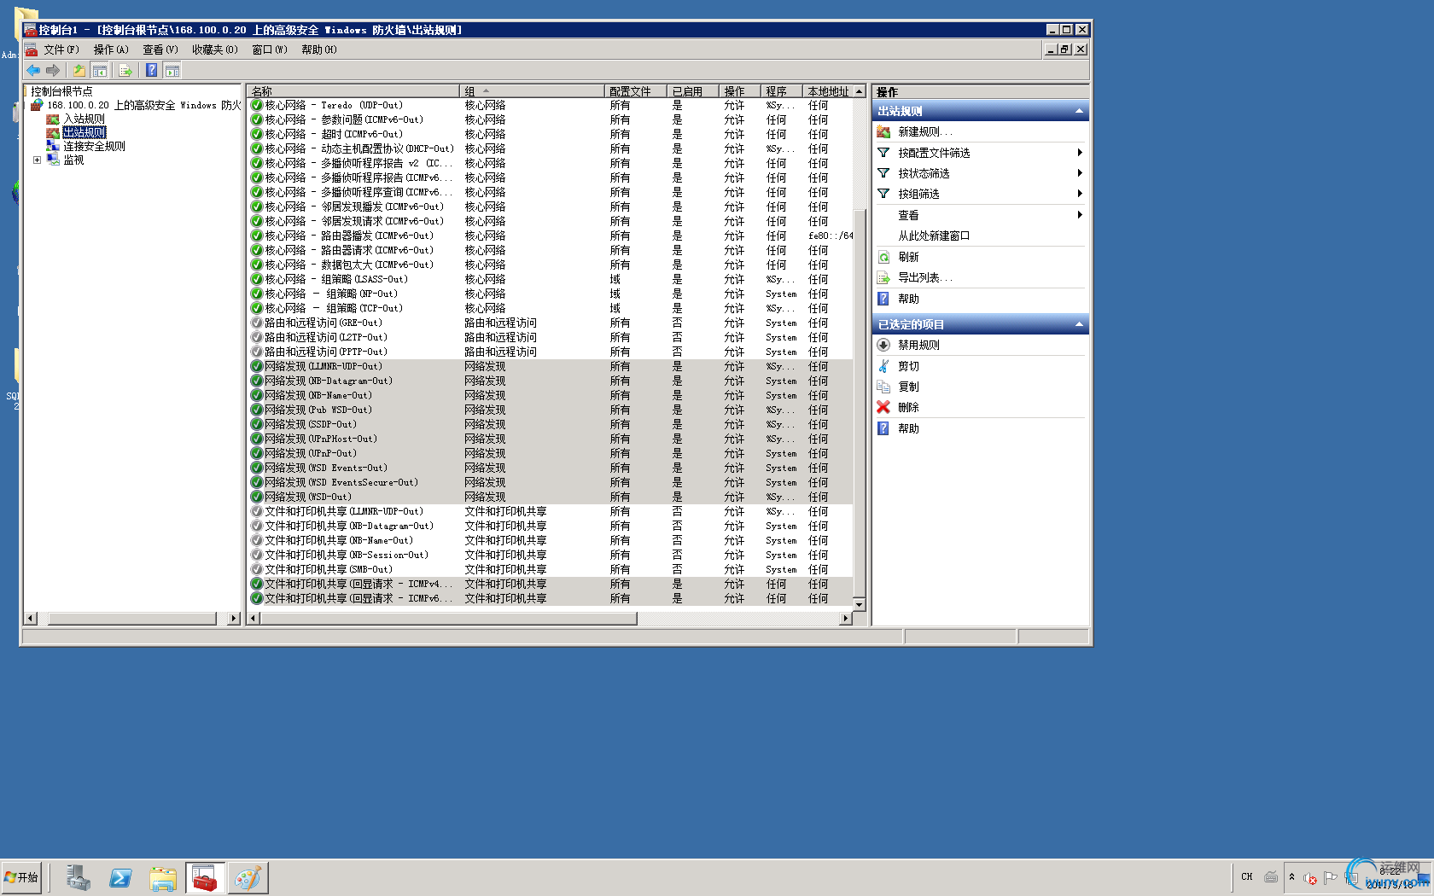Screen dimensions: 1434x896
Task: Toggle the show/hide console tree icon
Action: (100, 70)
